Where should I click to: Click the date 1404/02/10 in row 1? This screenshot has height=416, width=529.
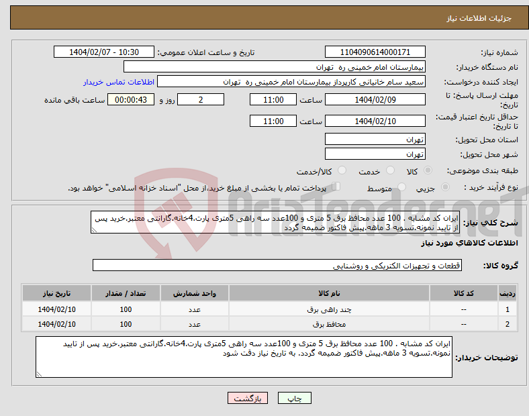[56, 309]
